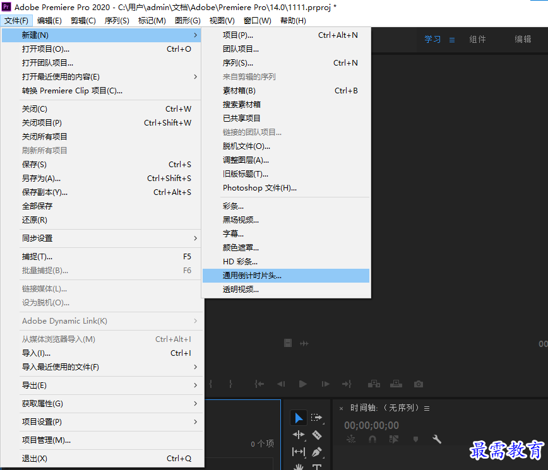The height and width of the screenshot is (470, 548).
Task: Expand 导入最近使用的文件(F) submenu
Action: 102,367
